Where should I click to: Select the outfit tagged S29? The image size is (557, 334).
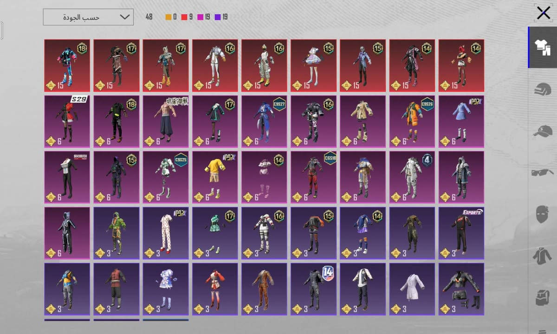[x=67, y=122]
